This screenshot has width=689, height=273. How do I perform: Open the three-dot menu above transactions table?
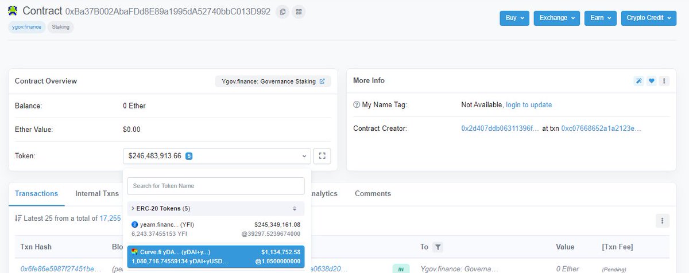pos(663,221)
